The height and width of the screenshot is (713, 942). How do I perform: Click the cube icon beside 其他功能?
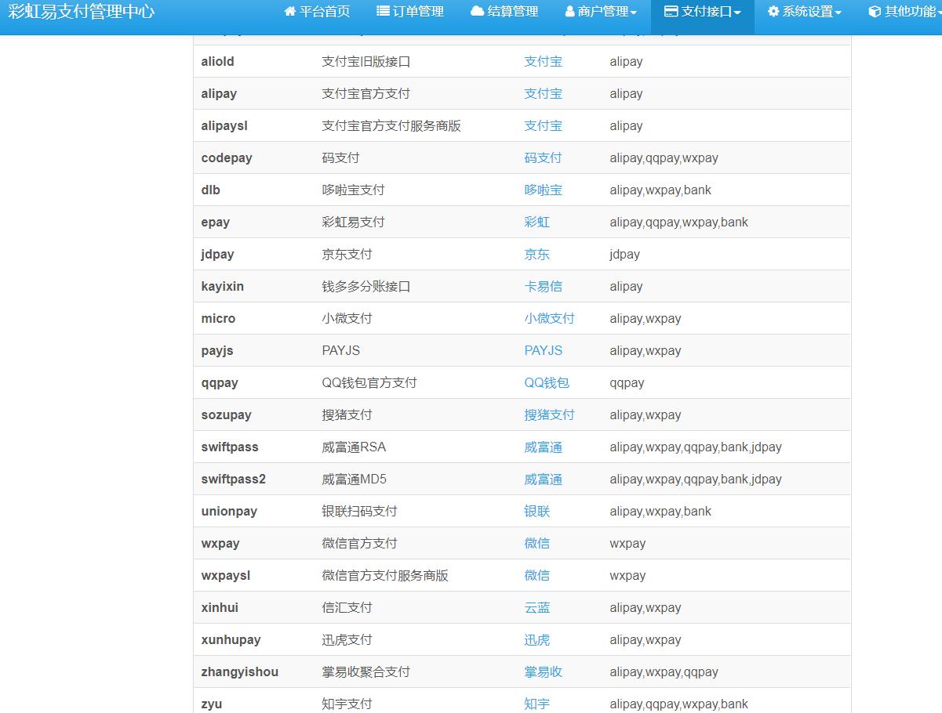(875, 12)
